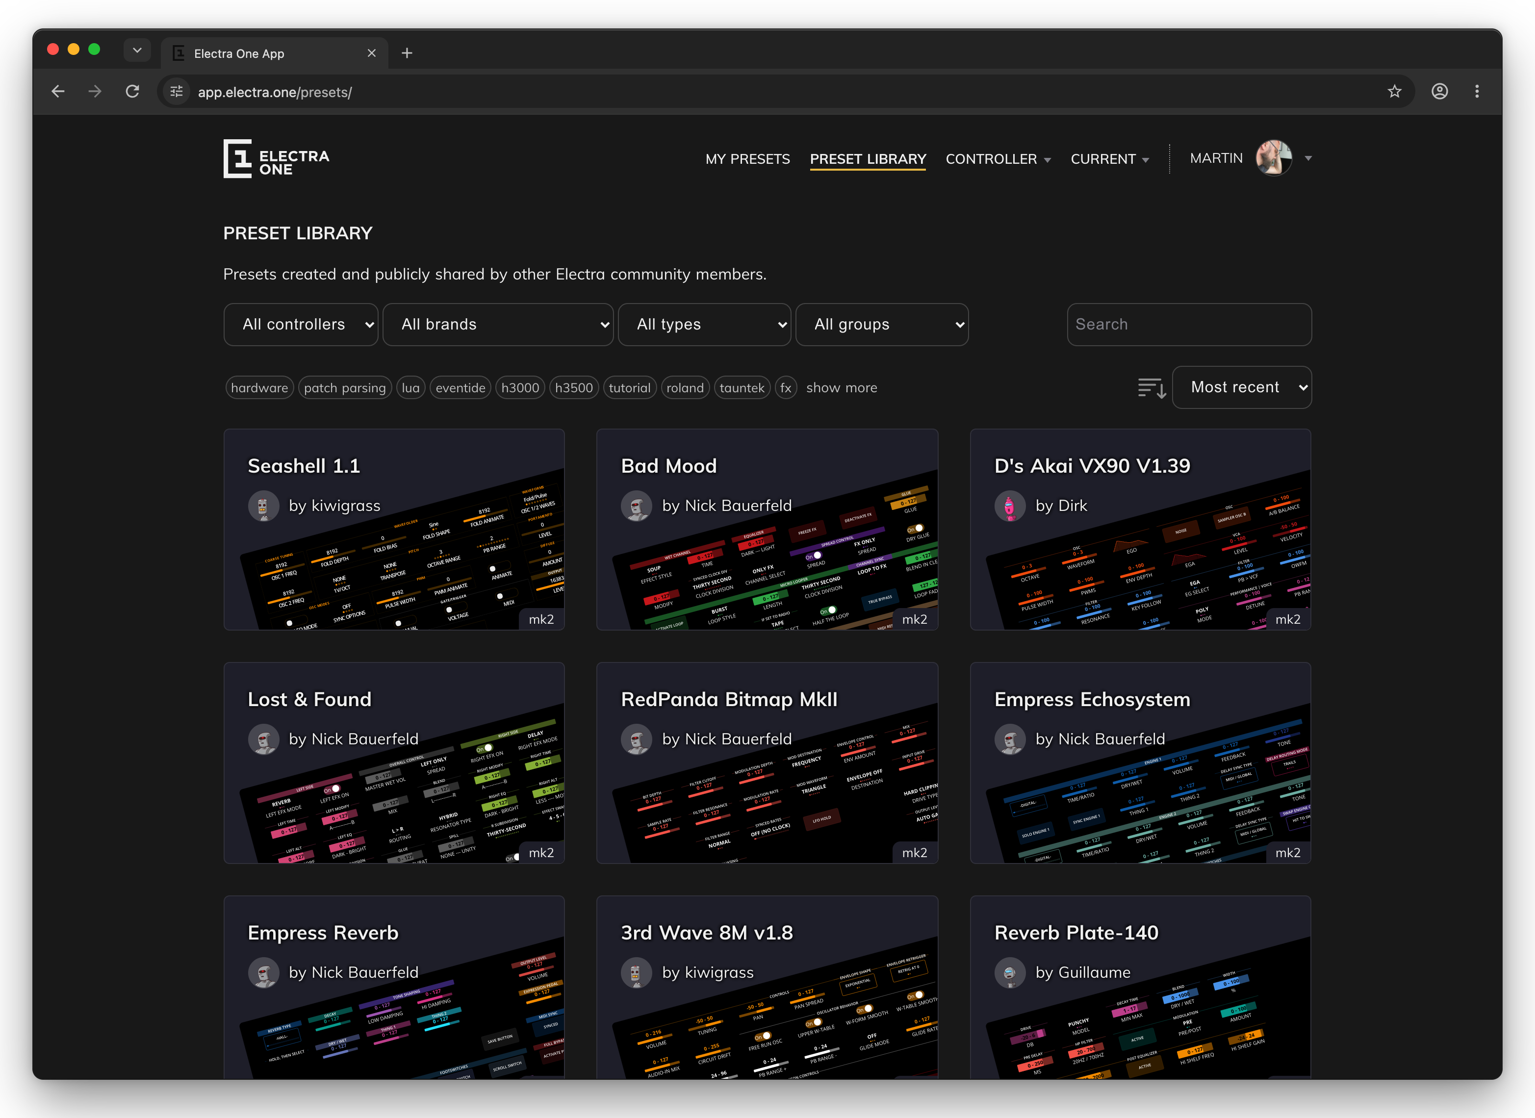Image resolution: width=1535 pixels, height=1118 pixels.
Task: Filter by the tauntek tag
Action: [x=742, y=388]
